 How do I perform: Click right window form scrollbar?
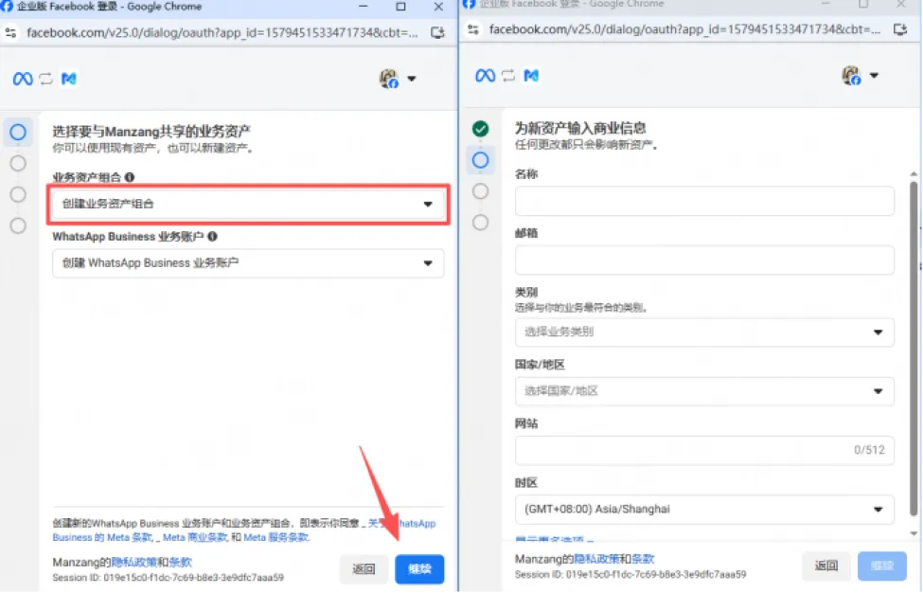[914, 348]
